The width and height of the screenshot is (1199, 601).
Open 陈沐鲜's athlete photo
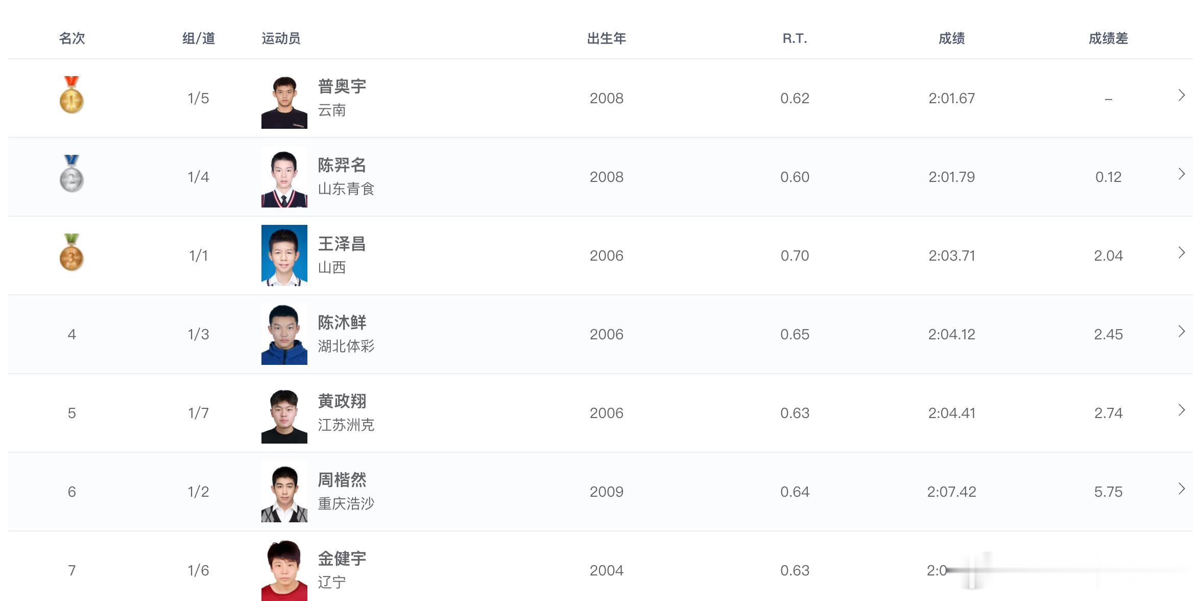pos(284,334)
